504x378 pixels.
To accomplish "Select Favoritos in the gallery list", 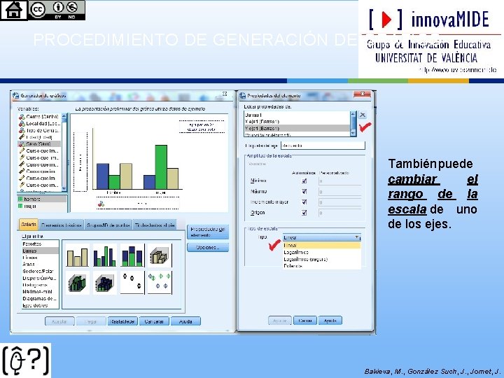I will 40,244.
